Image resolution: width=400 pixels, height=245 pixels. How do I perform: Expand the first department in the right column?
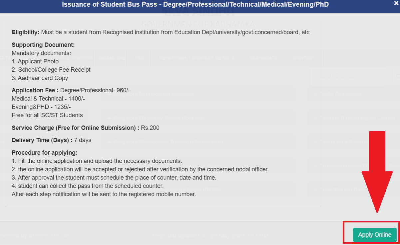pos(336,94)
